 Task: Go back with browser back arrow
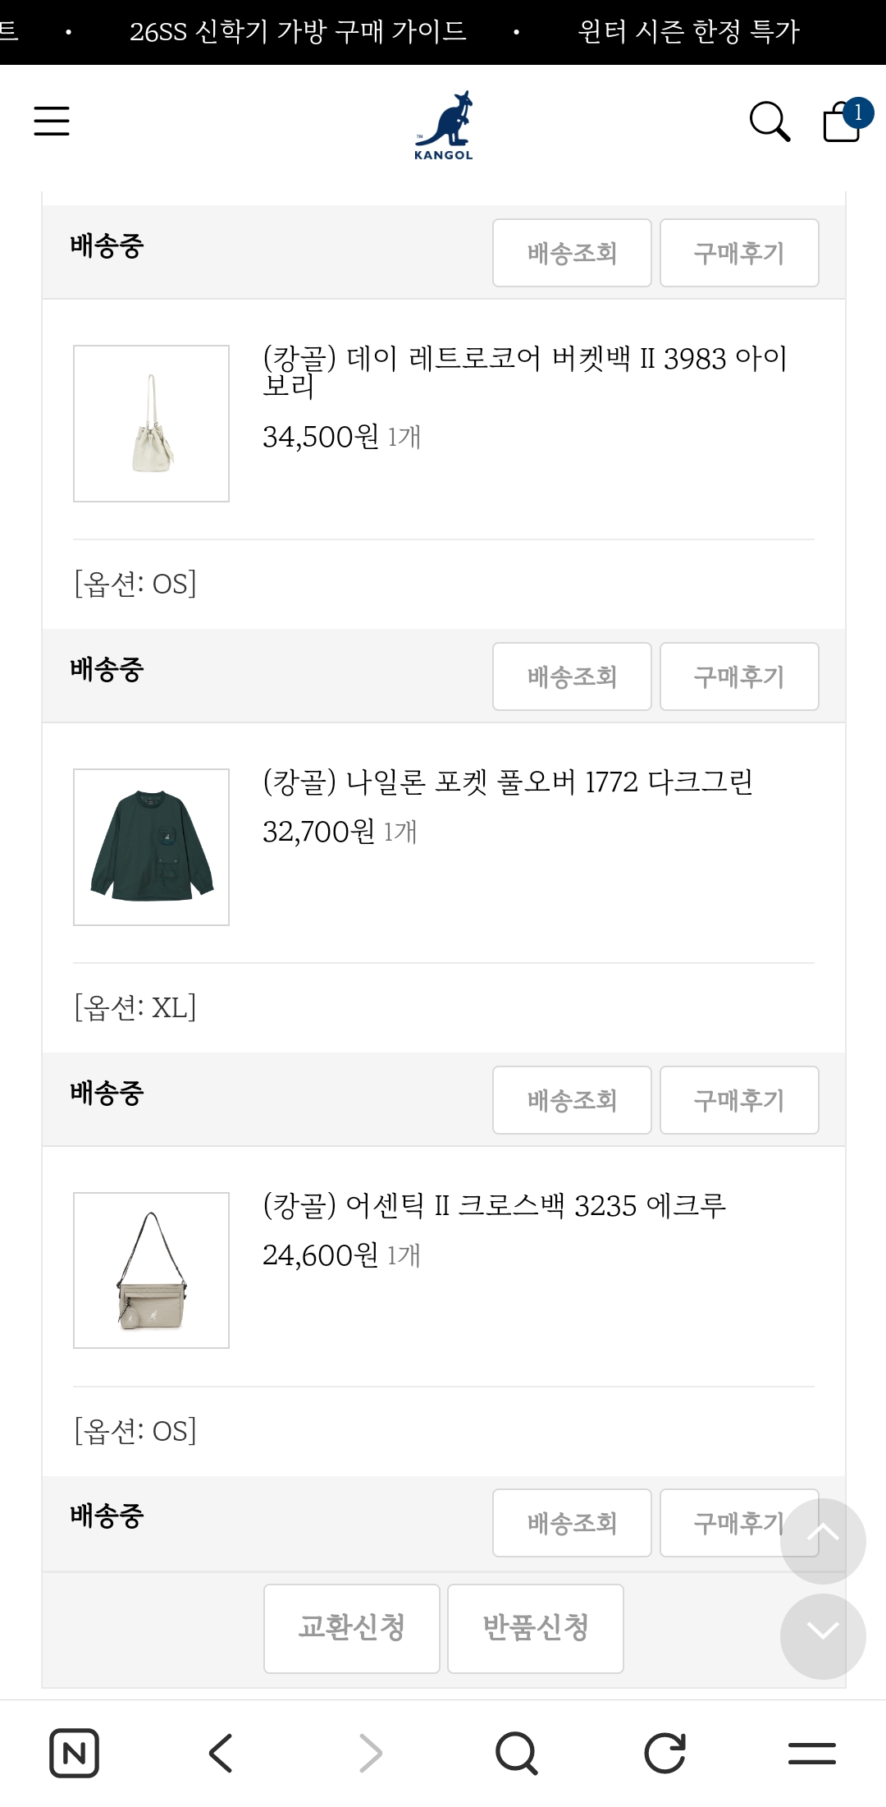tap(221, 1753)
